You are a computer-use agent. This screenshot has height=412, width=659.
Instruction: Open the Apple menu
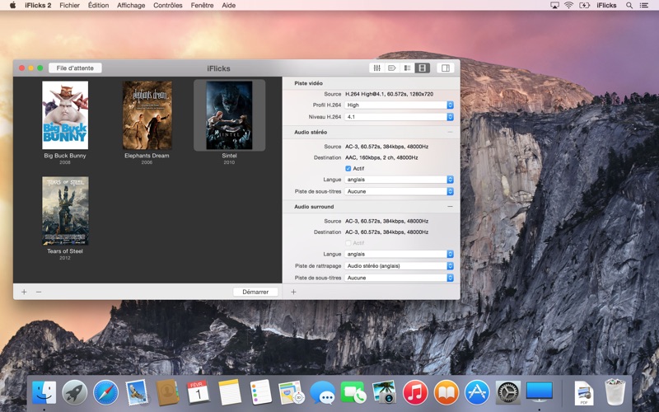[12, 6]
